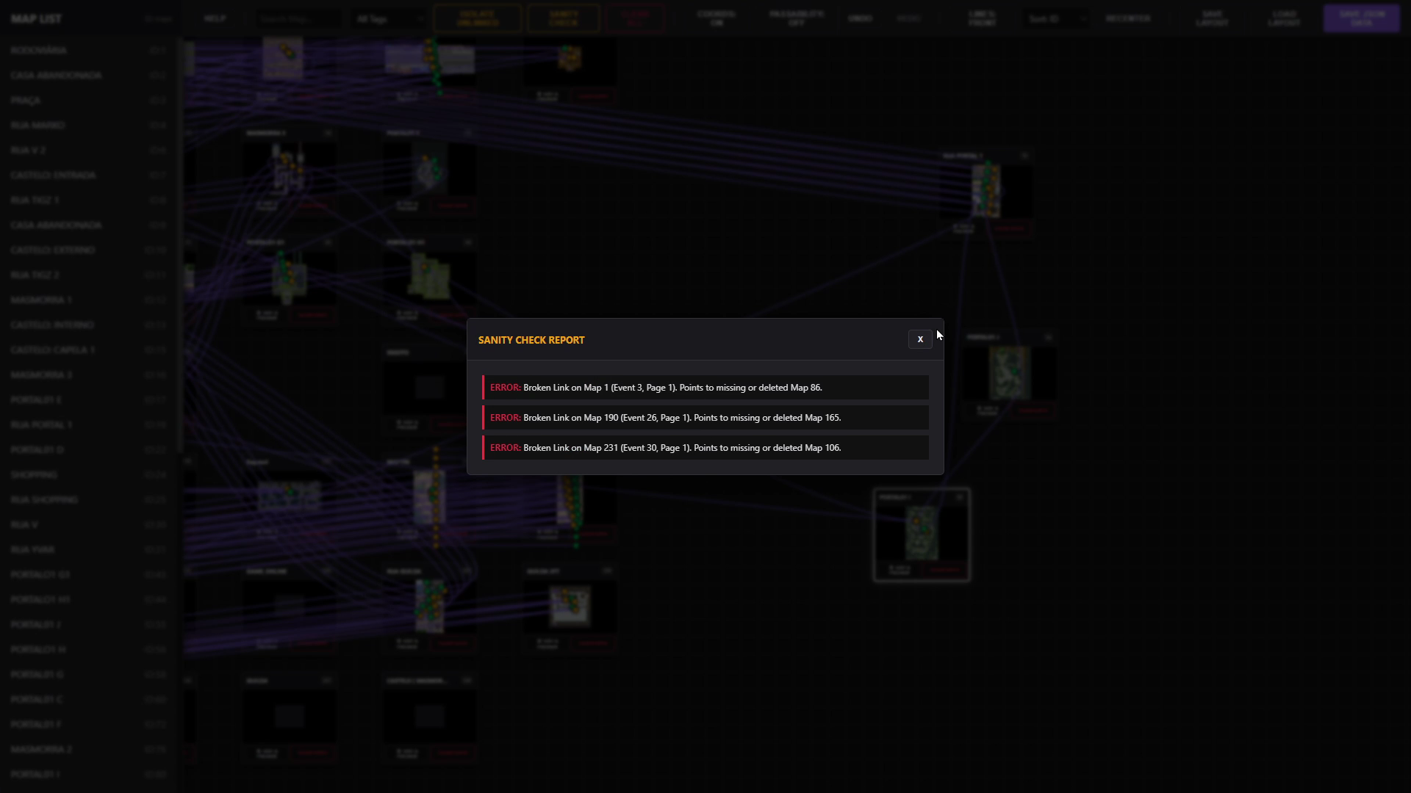Viewport: 1411px width, 793px height.
Task: Select PRAÇA in the map list
Action: [88, 100]
